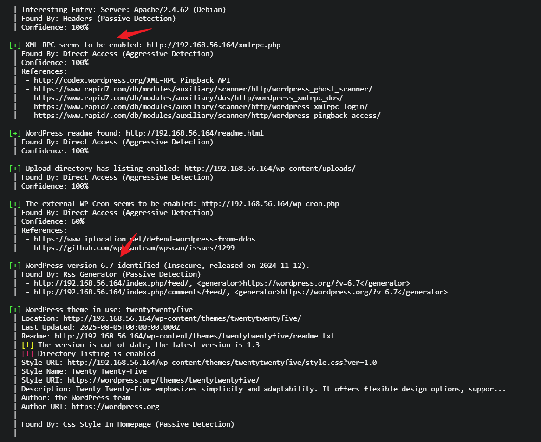Viewport: 541px width, 442px height.
Task: Follow the rapid7 wordpress_xmlrpc_dos link
Action: click(x=189, y=98)
